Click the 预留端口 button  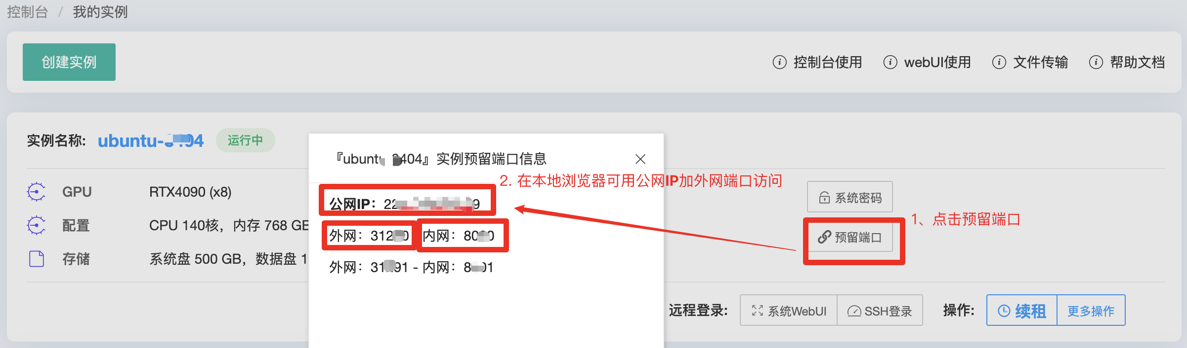coord(850,237)
